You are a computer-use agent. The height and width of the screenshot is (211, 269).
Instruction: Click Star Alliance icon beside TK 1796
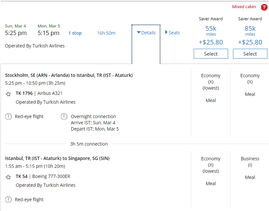(x=9, y=94)
